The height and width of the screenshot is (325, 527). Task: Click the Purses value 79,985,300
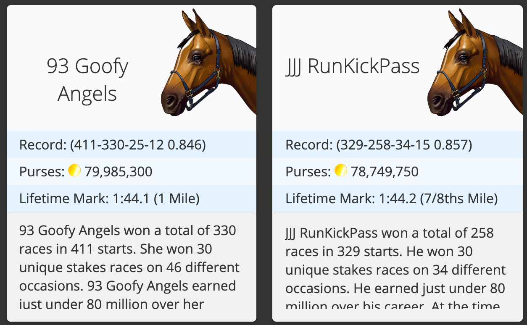pyautogui.click(x=119, y=171)
